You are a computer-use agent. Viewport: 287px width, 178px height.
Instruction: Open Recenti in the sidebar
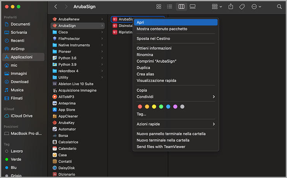23,41
